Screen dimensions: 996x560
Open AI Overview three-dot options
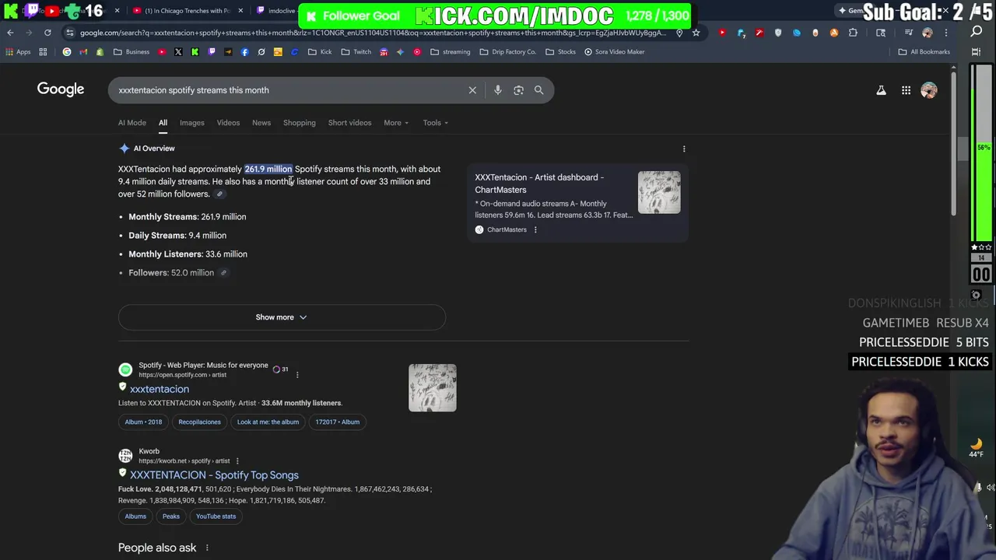point(684,149)
